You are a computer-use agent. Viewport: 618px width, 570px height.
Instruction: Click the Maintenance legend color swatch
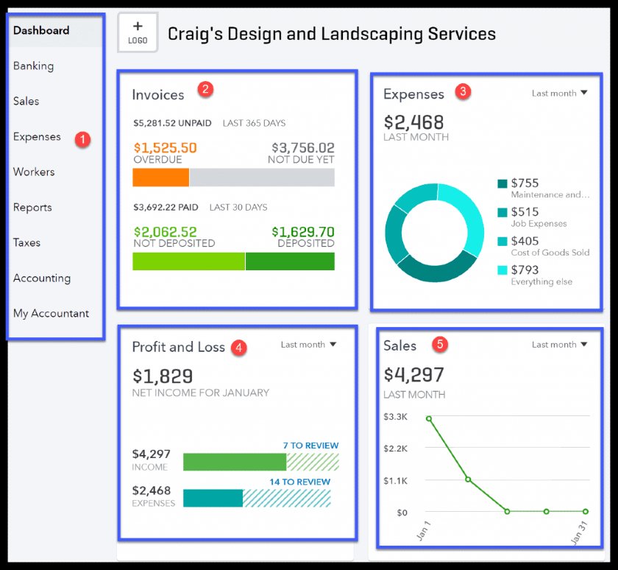[502, 183]
